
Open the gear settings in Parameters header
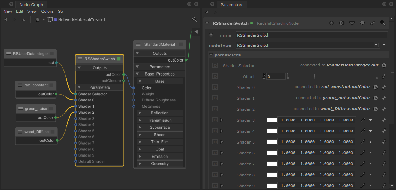(x=342, y=23)
